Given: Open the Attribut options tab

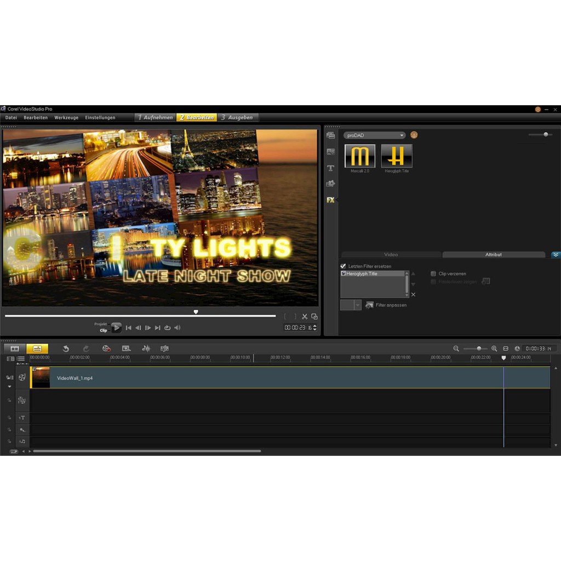Looking at the screenshot, I should 494,255.
